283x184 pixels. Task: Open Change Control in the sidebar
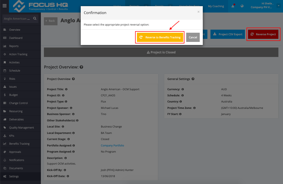point(20,103)
